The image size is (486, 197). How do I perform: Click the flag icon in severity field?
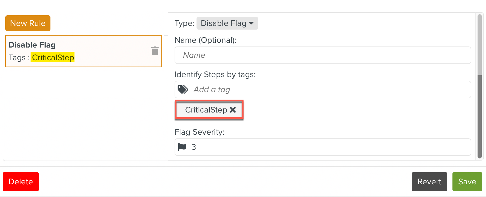coord(182,147)
